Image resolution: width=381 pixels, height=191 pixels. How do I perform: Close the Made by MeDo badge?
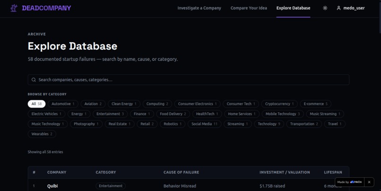click(369, 182)
